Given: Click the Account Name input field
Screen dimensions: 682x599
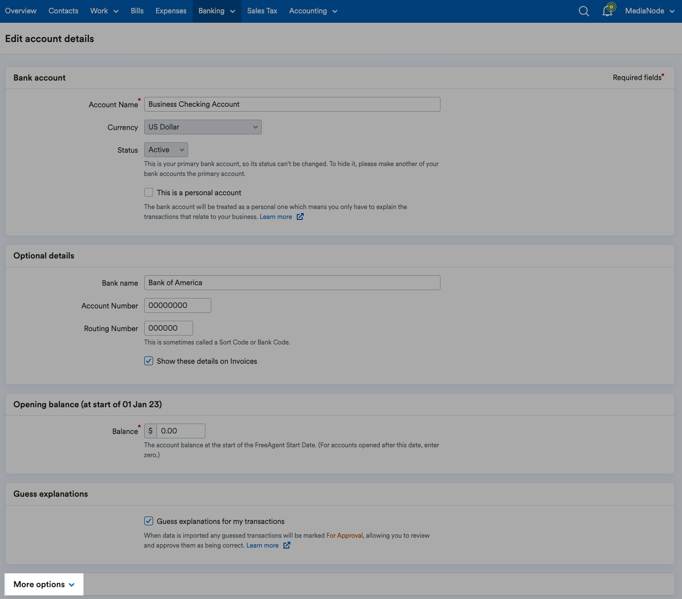Looking at the screenshot, I should click(292, 104).
